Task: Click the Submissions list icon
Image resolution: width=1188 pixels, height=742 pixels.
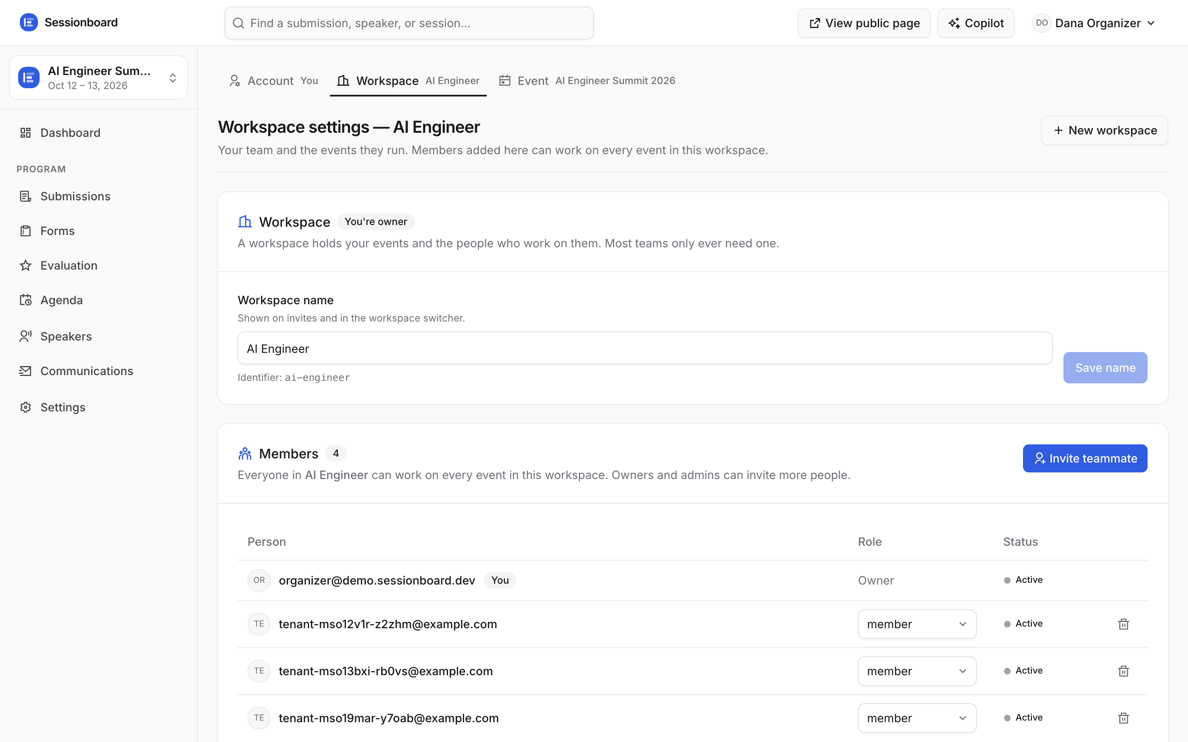Action: coord(26,196)
